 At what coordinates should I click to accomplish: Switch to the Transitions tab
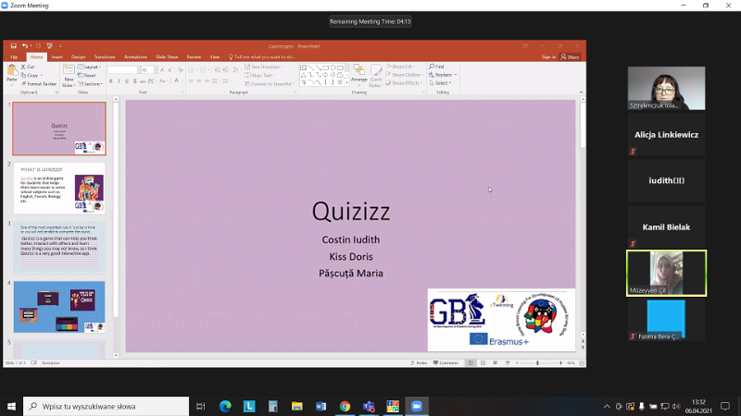pos(105,57)
